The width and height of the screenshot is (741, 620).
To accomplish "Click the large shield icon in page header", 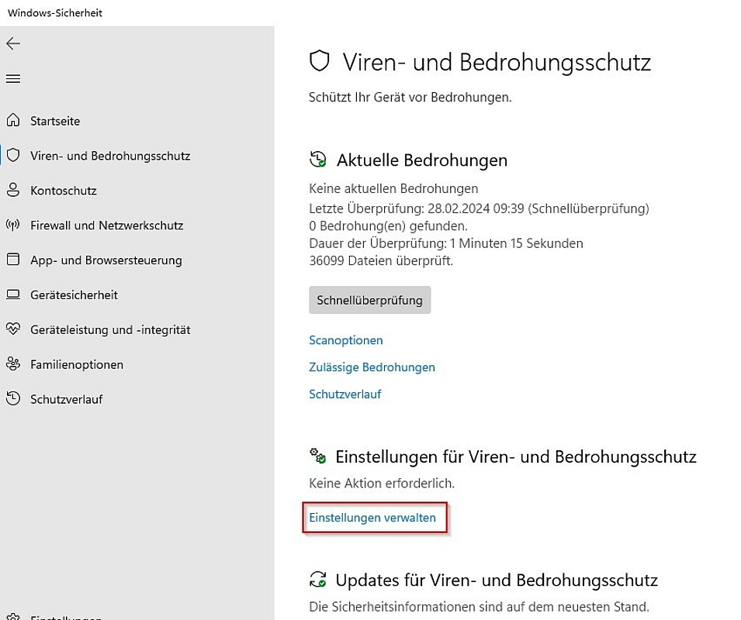I will (319, 61).
